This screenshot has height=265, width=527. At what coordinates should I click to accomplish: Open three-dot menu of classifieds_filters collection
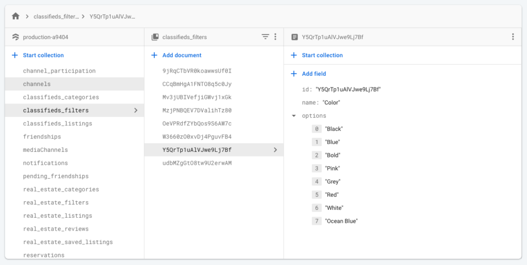pos(275,37)
